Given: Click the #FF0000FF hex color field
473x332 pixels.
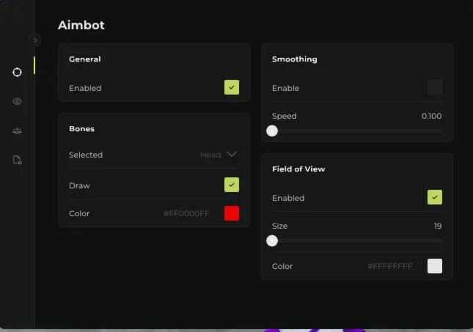Looking at the screenshot, I should pyautogui.click(x=186, y=213).
